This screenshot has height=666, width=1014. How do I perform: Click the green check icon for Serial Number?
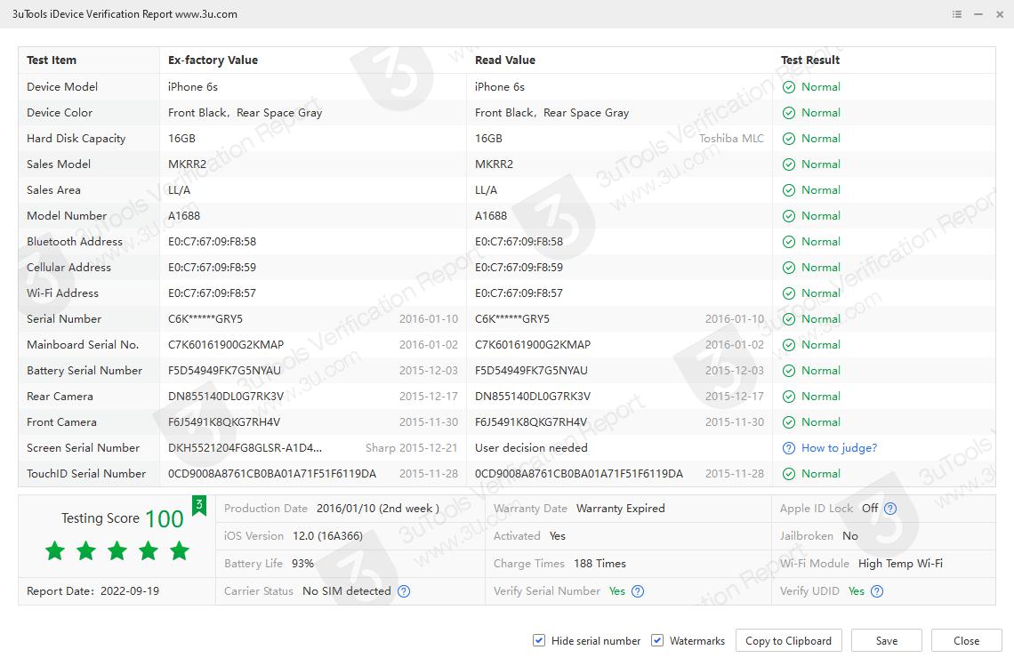[788, 319]
